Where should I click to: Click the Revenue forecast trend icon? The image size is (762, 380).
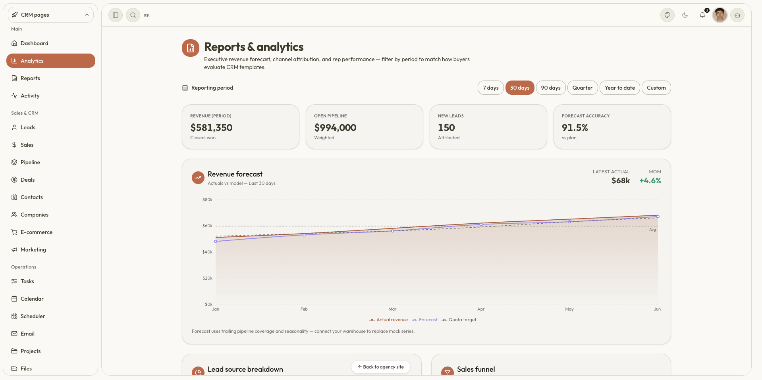point(198,178)
